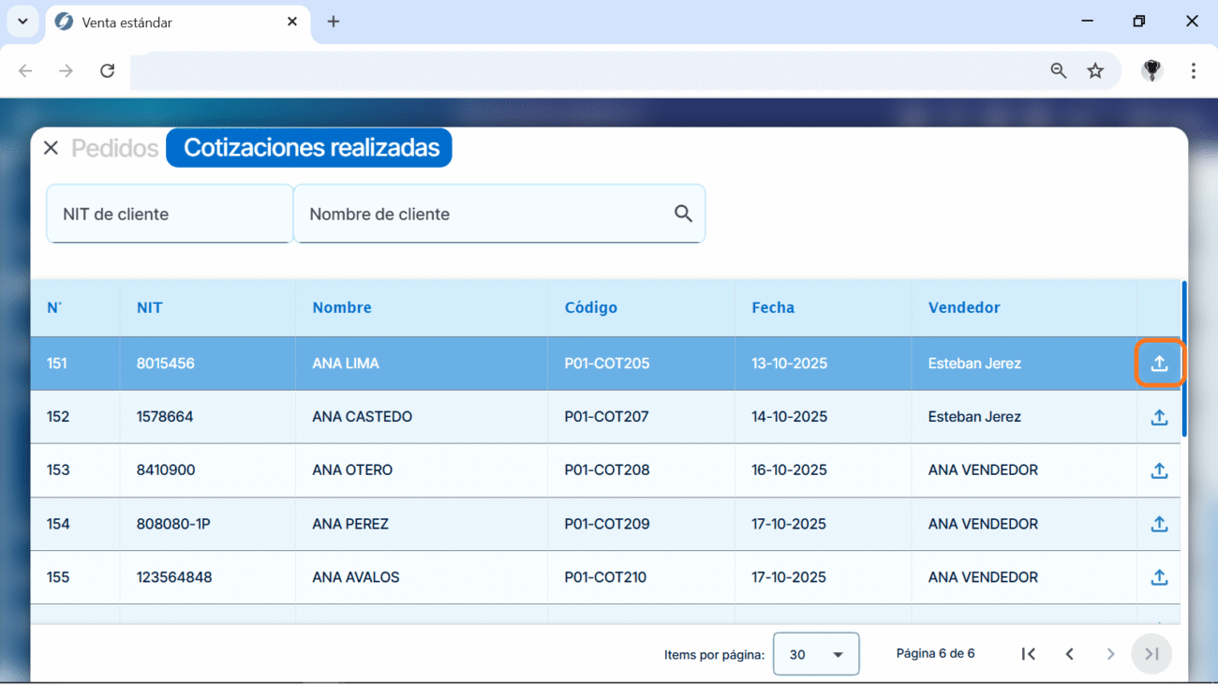
Task: Click upload icon for ANA PEREZ row
Action: 1159,524
